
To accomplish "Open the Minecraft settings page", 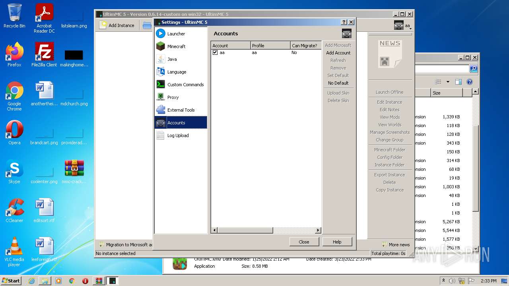I will [x=181, y=46].
